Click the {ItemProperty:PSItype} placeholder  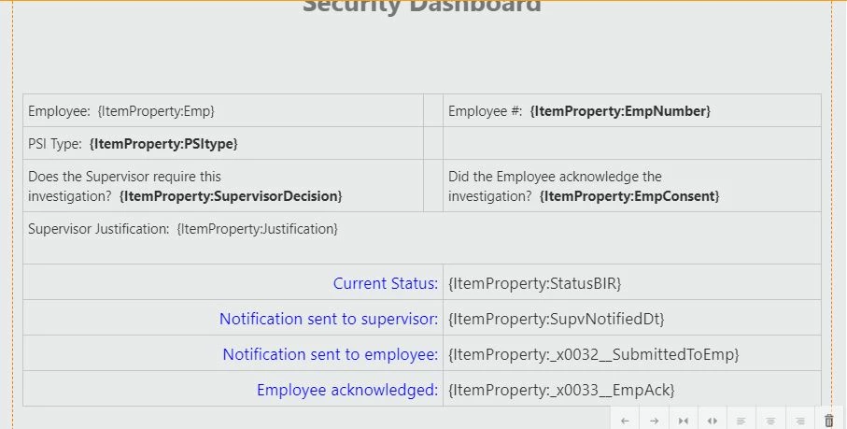tap(163, 144)
